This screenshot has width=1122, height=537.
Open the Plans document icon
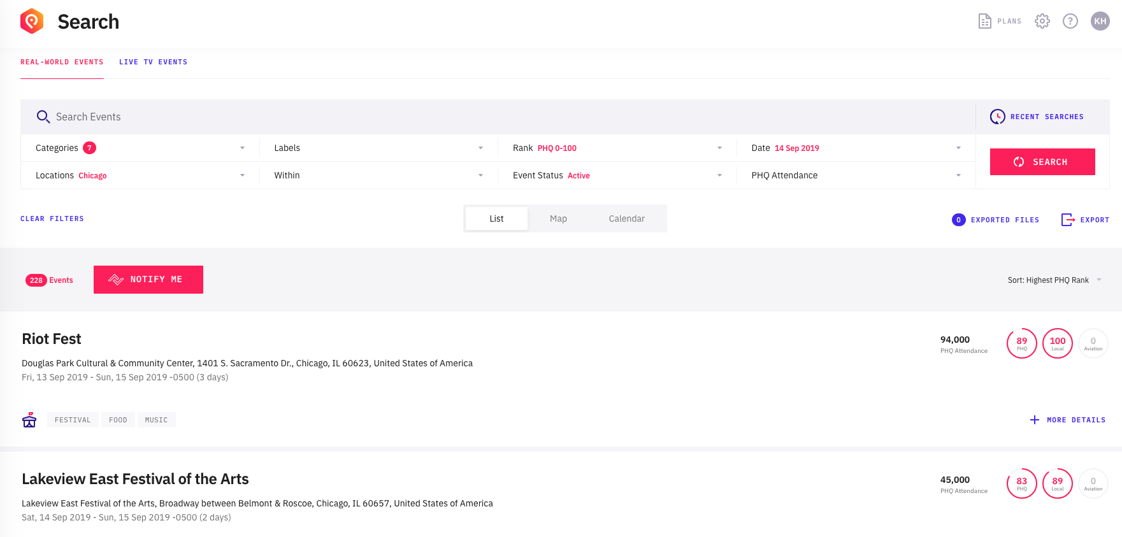984,21
